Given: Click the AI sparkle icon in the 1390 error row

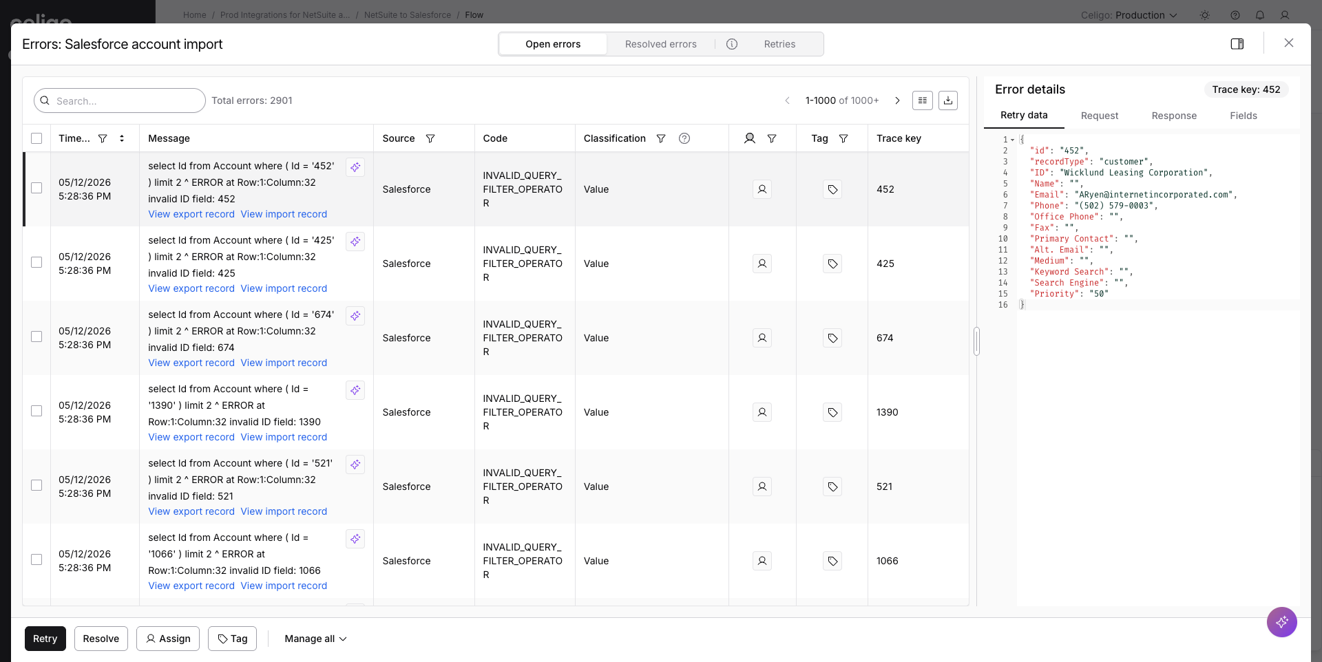Looking at the screenshot, I should click(x=355, y=390).
